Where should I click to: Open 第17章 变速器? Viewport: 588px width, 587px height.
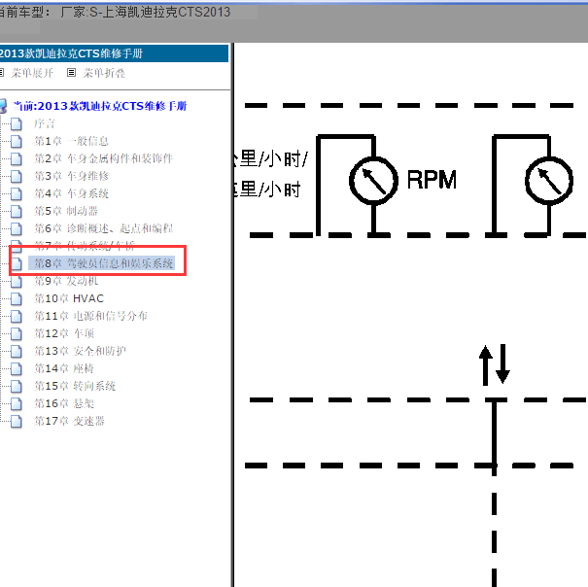pos(69,421)
